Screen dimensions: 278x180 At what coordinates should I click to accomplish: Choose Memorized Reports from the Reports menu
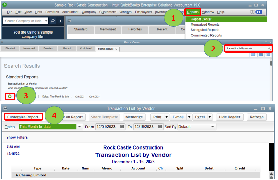pos(205,24)
